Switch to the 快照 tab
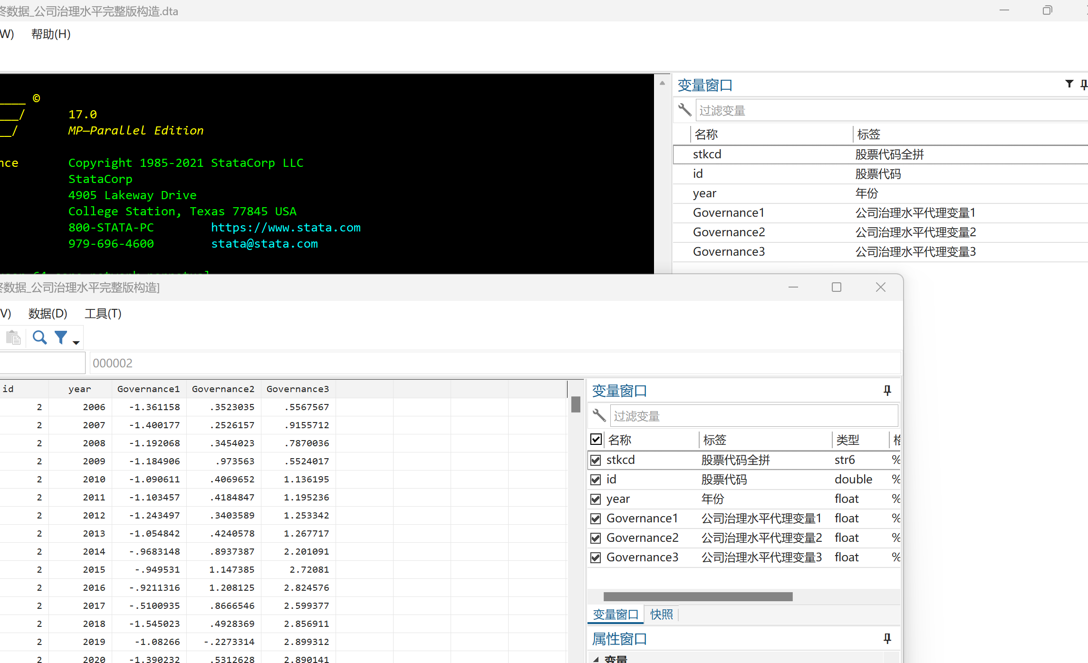 [661, 615]
